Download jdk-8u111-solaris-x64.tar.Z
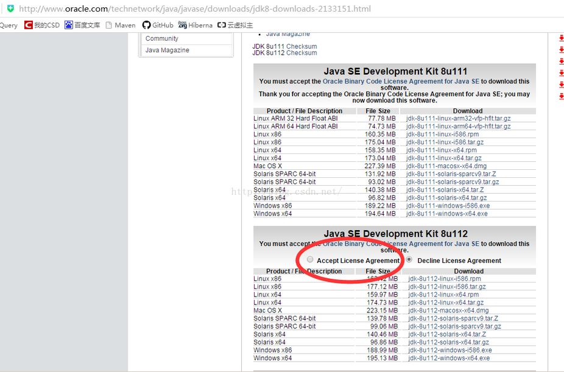The width and height of the screenshot is (564, 372). (x=445, y=189)
